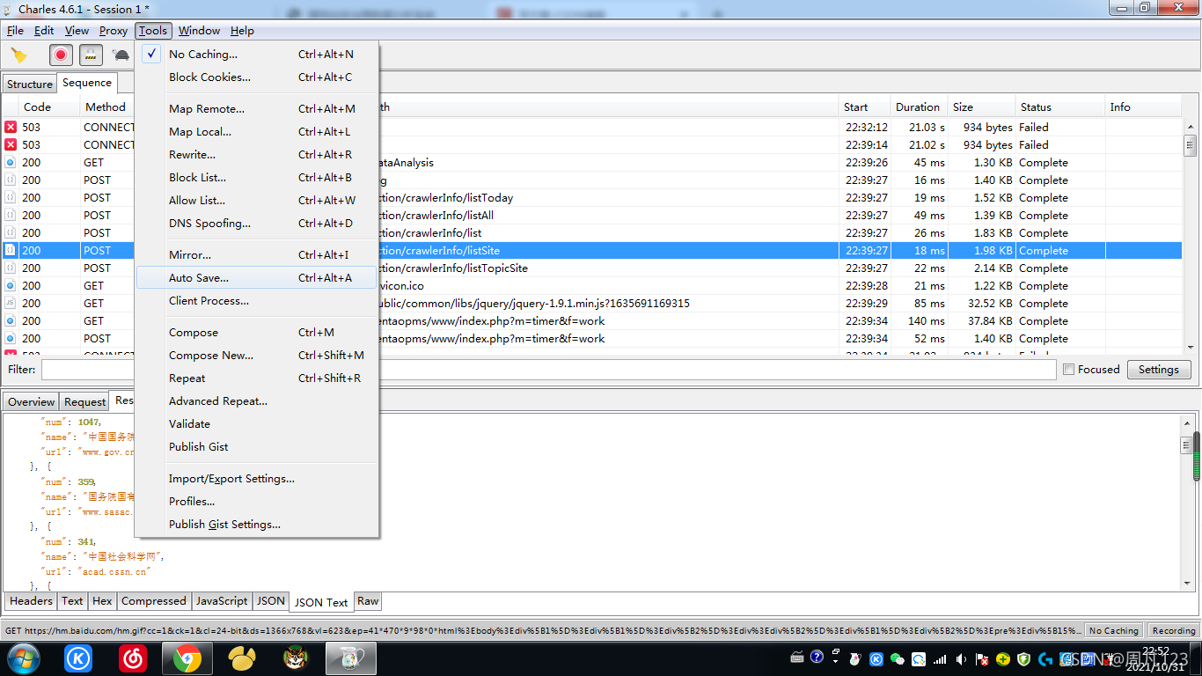
Task: Open the JavaScript response tab
Action: [x=222, y=601]
